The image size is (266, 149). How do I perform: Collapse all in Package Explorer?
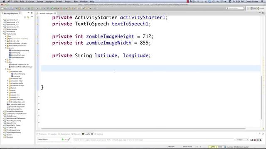25,17
